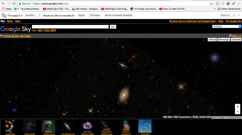The width and height of the screenshot is (242, 135).
Task: Expand hidden bookmarks chevron
Action: click(x=215, y=9)
